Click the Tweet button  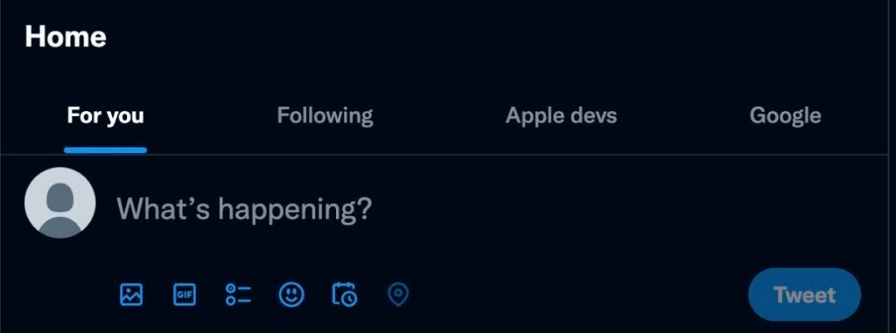click(805, 295)
